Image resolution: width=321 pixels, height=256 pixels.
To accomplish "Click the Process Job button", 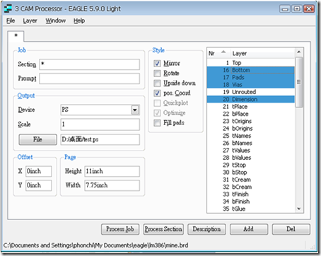I will [x=120, y=229].
